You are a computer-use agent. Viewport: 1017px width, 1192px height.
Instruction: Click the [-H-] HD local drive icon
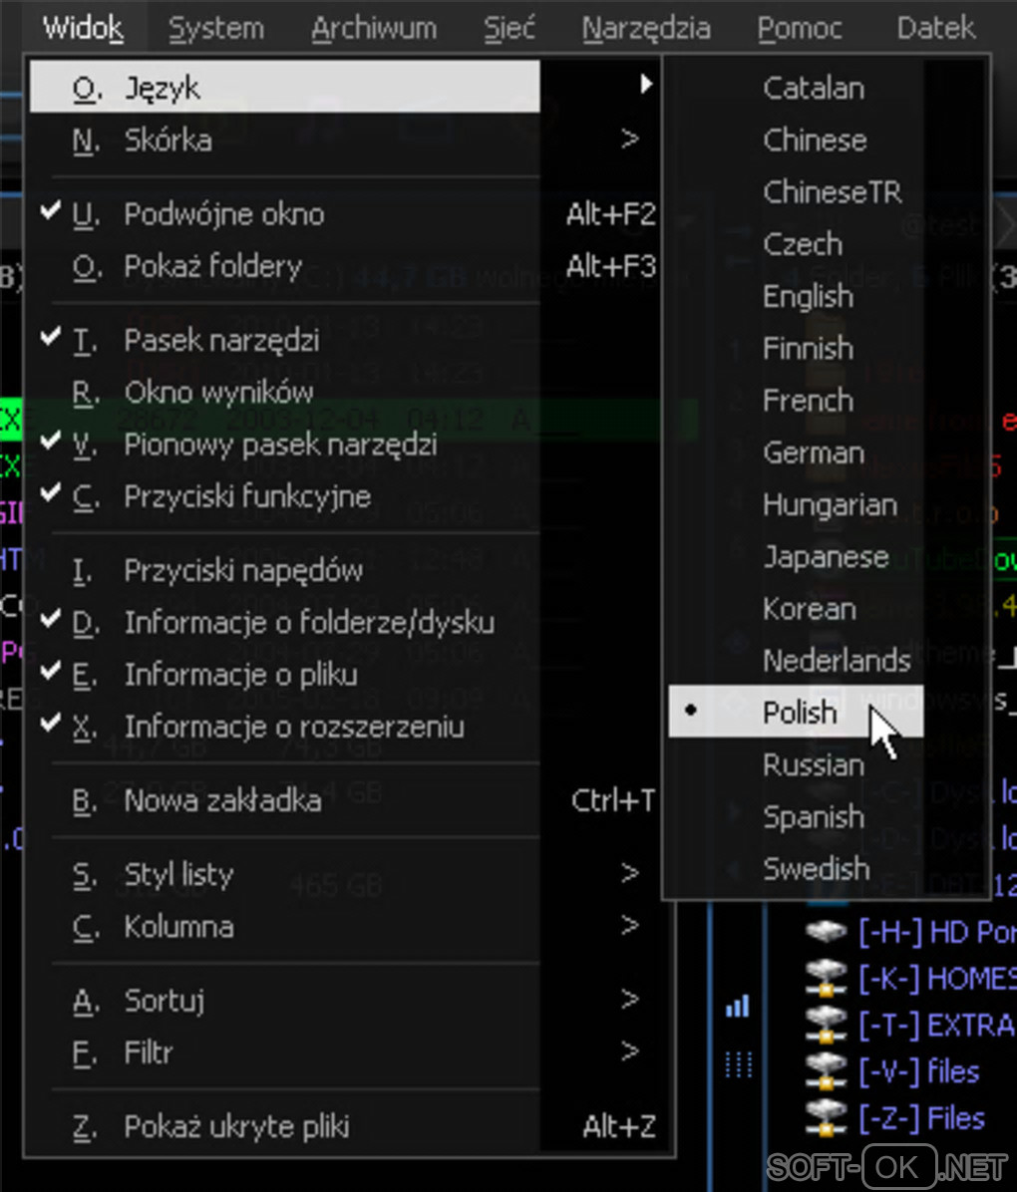[x=826, y=933]
